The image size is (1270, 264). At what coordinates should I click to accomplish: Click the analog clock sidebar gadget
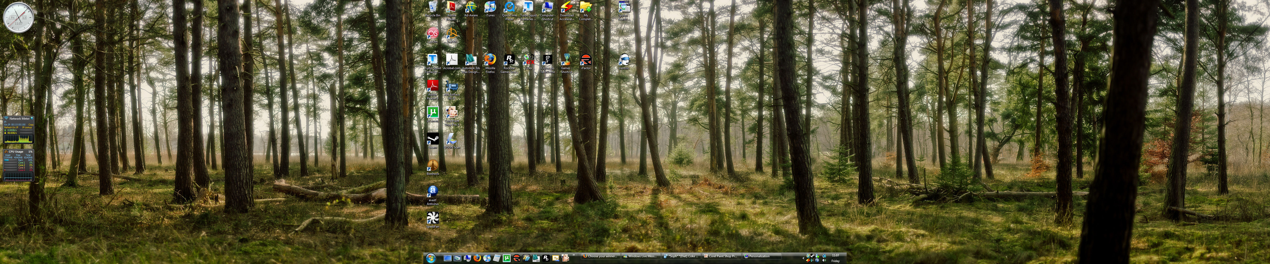pos(18,17)
